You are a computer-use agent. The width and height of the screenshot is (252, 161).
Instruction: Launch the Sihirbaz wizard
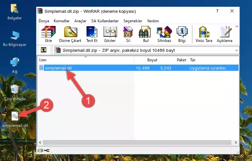[x=164, y=34]
